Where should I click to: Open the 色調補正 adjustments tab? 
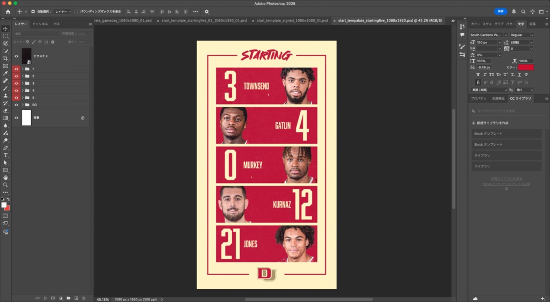(x=498, y=99)
